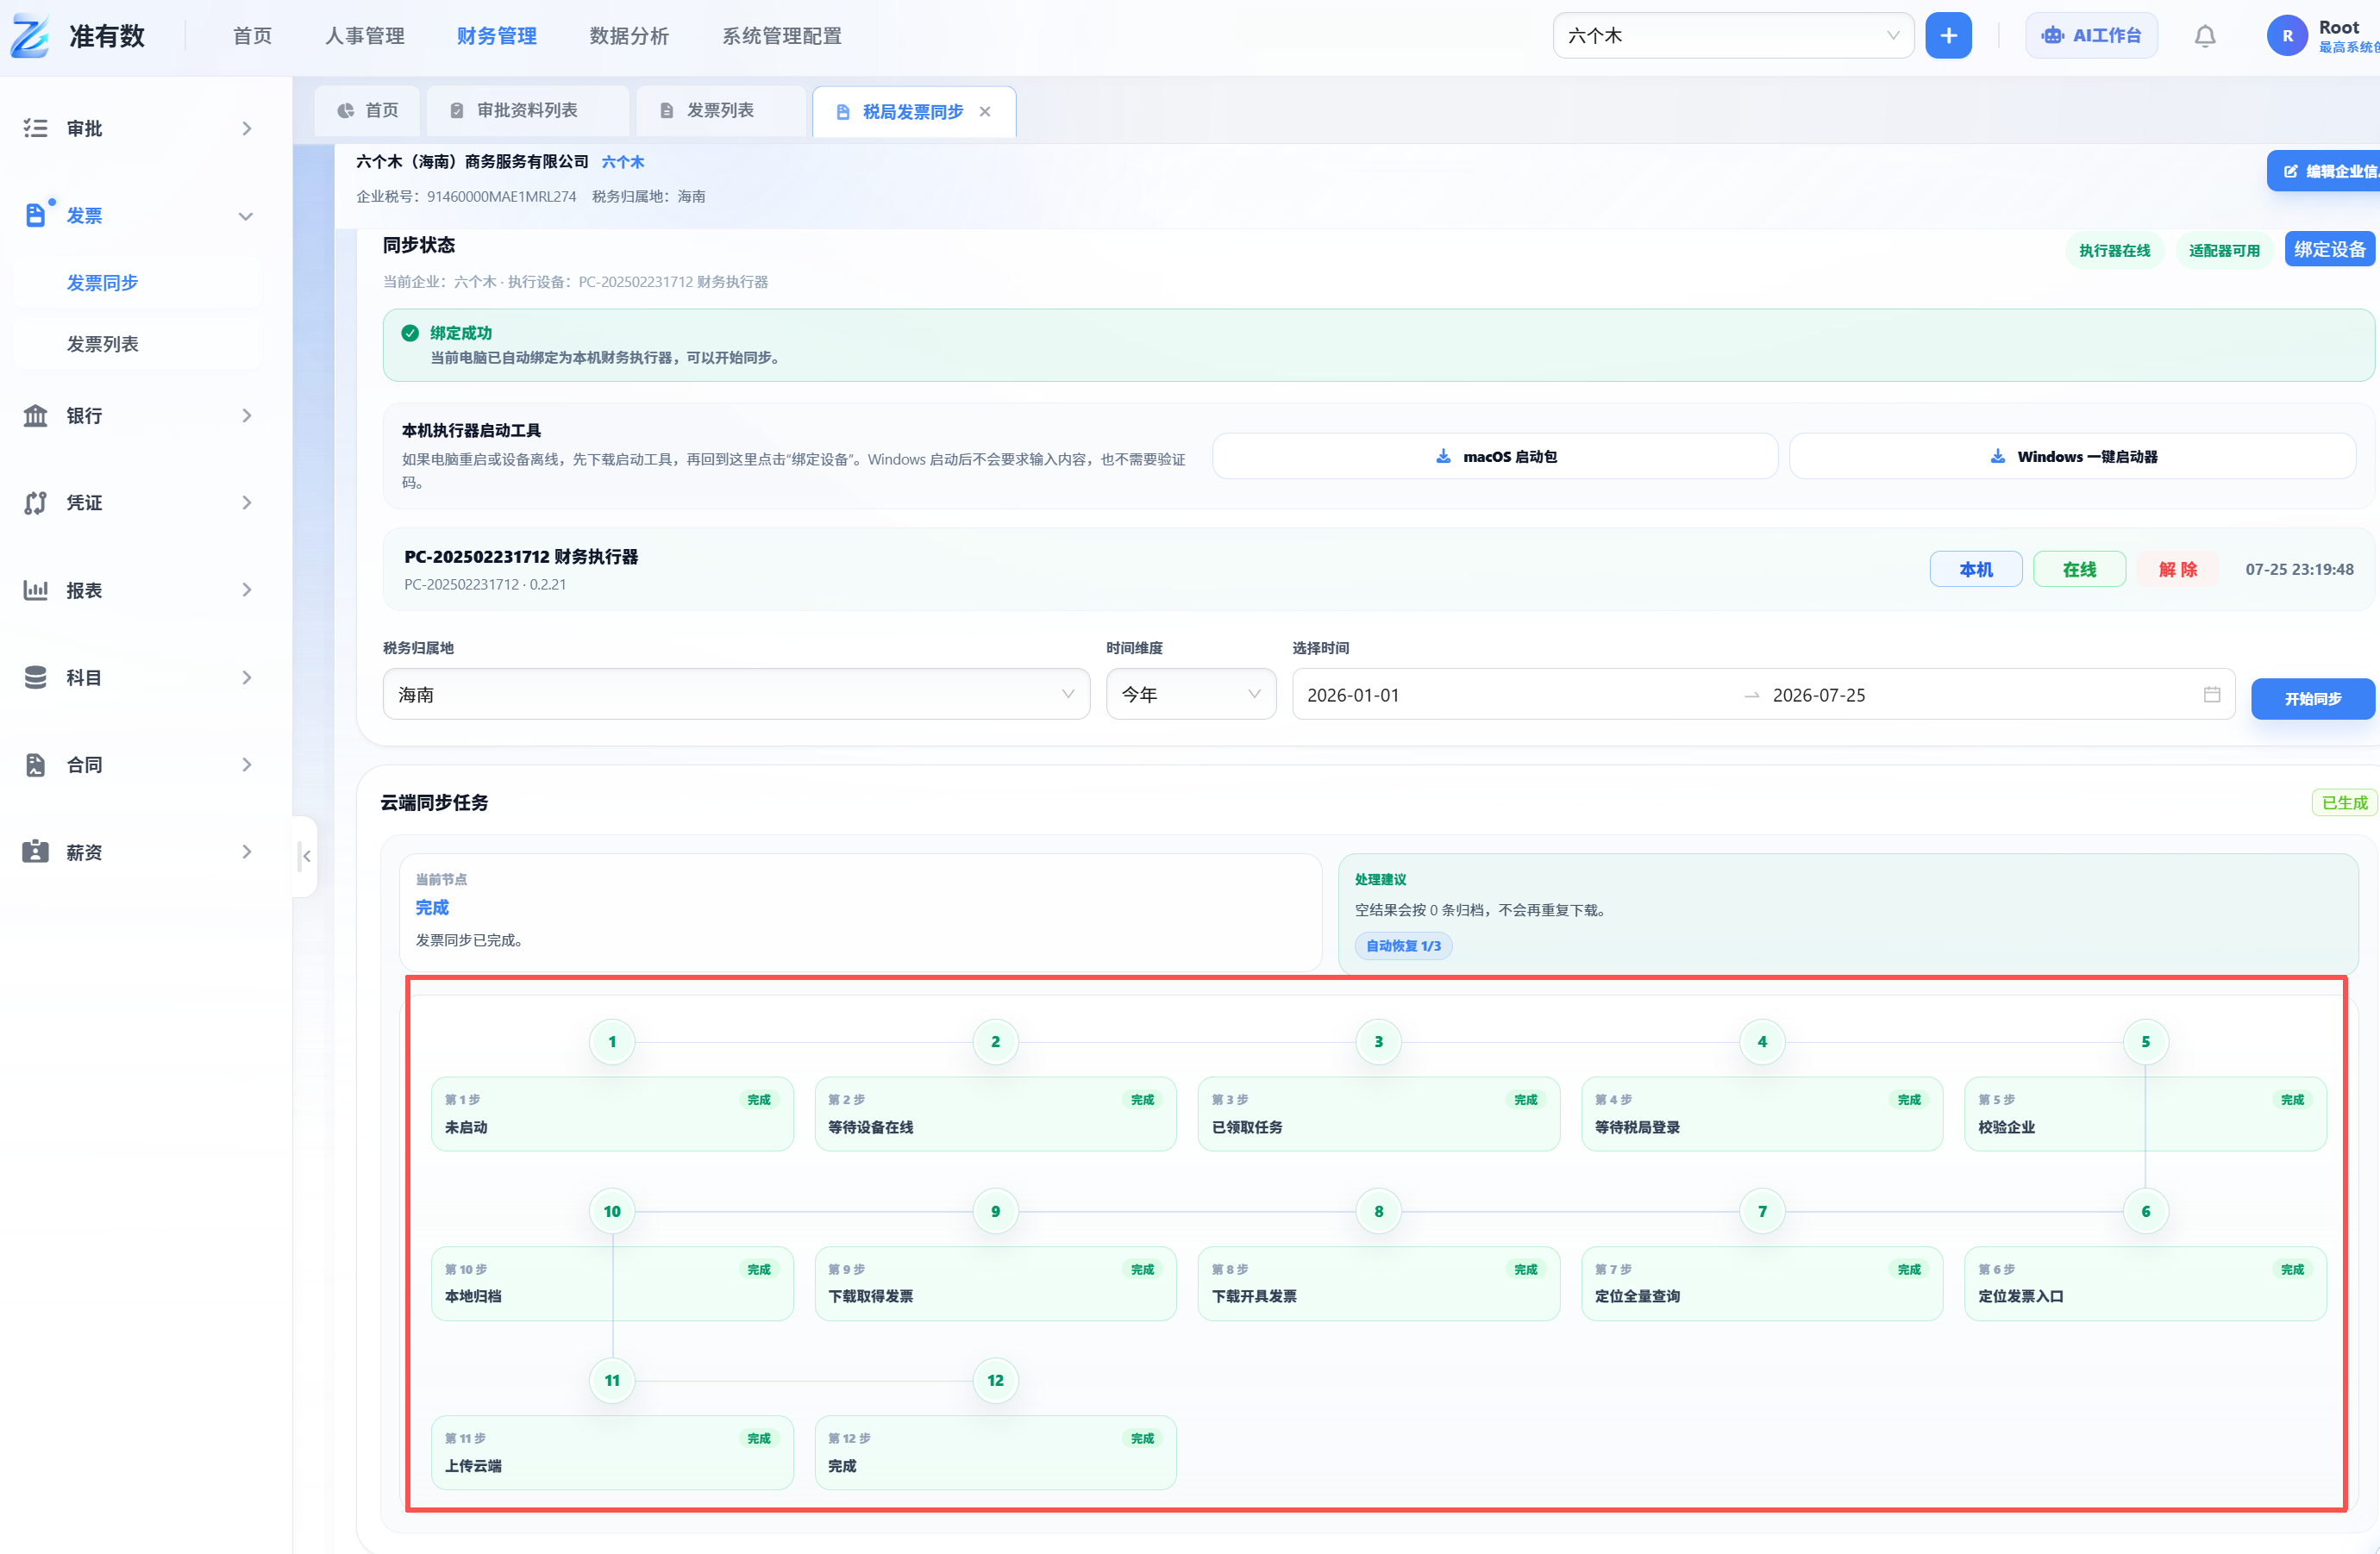Click the 凭证 sidebar icon

click(35, 502)
